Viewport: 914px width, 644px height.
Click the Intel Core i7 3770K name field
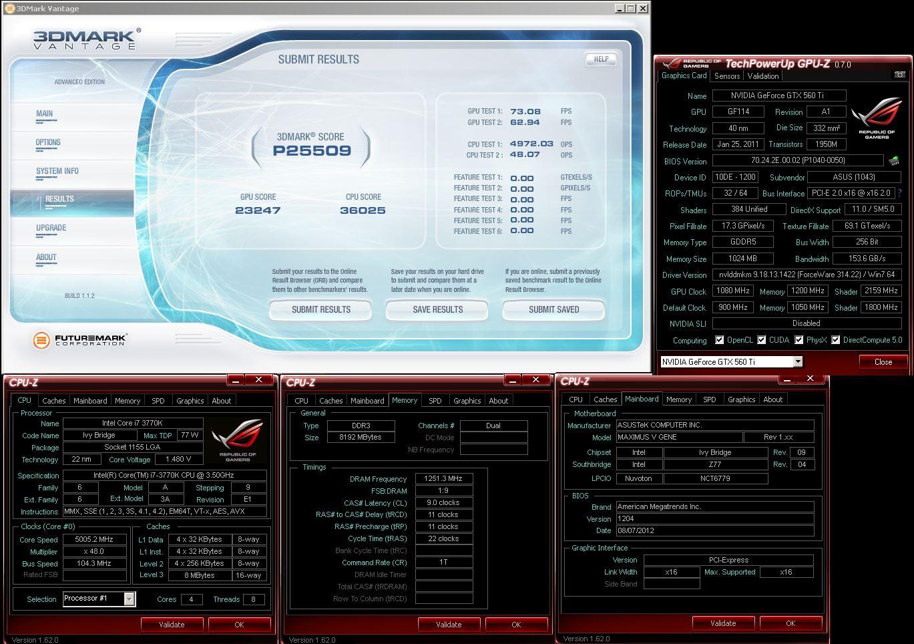tap(132, 423)
